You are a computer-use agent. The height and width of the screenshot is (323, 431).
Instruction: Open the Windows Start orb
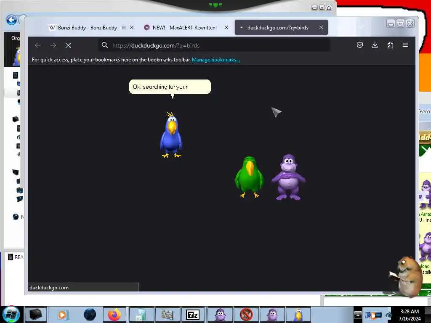point(11,315)
